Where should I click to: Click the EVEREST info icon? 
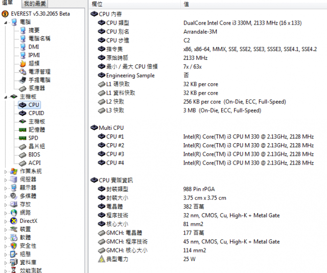point(5,14)
